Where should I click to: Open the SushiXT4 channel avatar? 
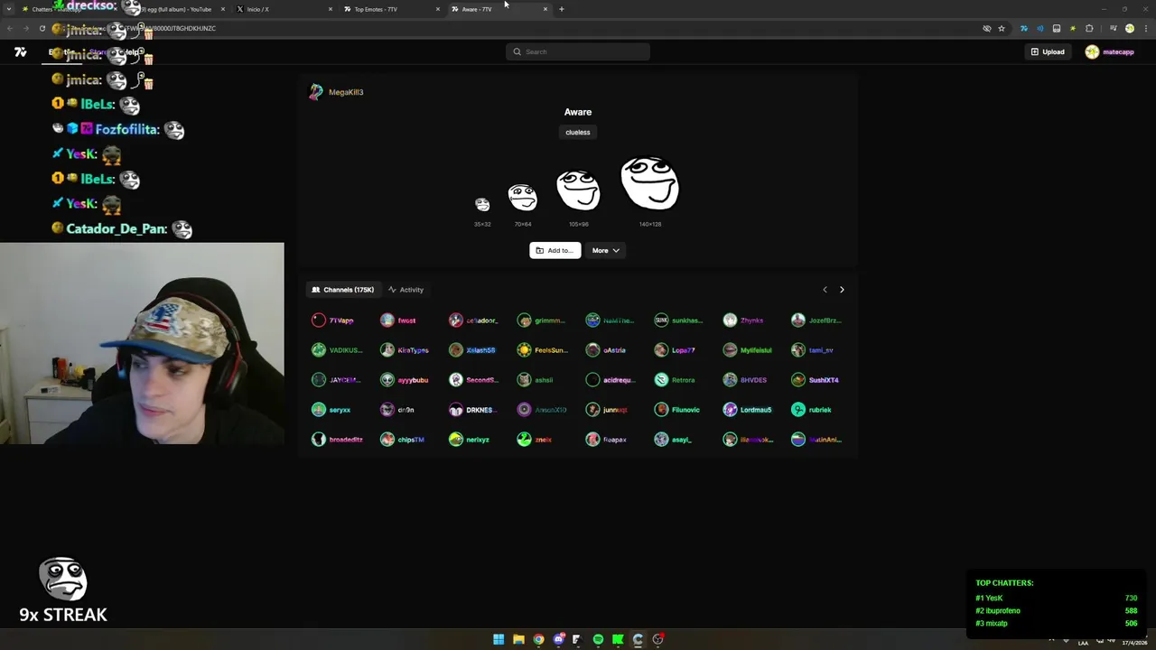[x=798, y=380]
